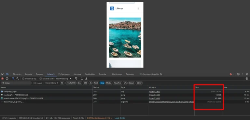Open initiator link (index):3432

point(154,95)
